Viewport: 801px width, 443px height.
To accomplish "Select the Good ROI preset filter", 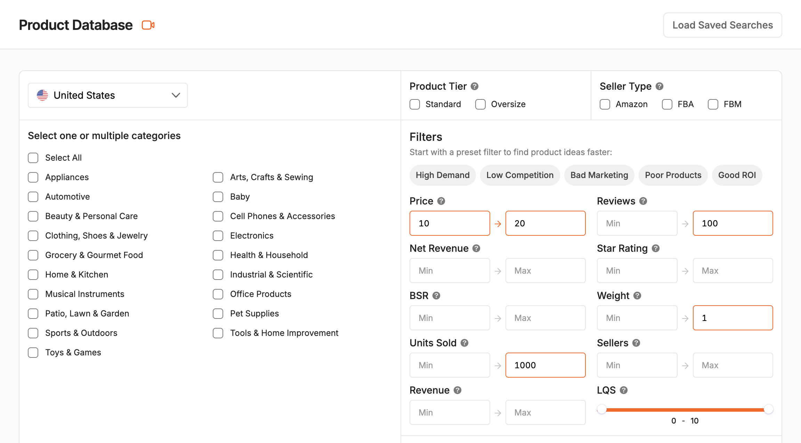I will (737, 175).
